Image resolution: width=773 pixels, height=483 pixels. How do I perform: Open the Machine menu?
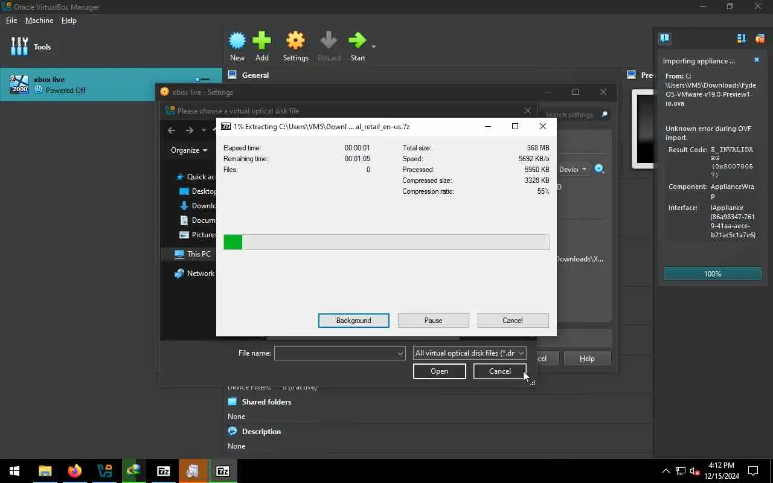(x=39, y=21)
